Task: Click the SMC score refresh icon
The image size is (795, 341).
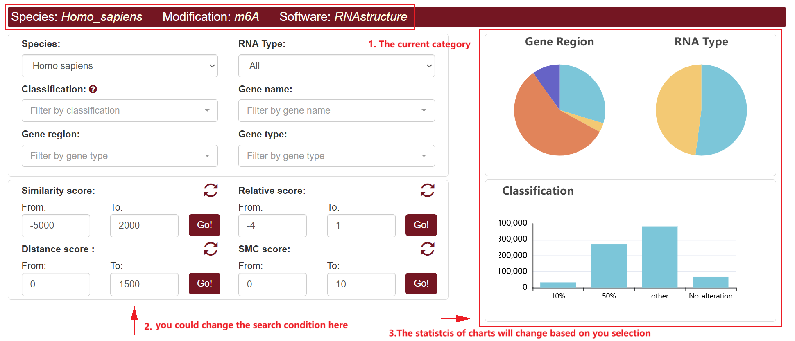Action: point(427,249)
